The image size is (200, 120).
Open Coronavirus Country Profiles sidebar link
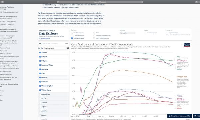pos(8,22)
